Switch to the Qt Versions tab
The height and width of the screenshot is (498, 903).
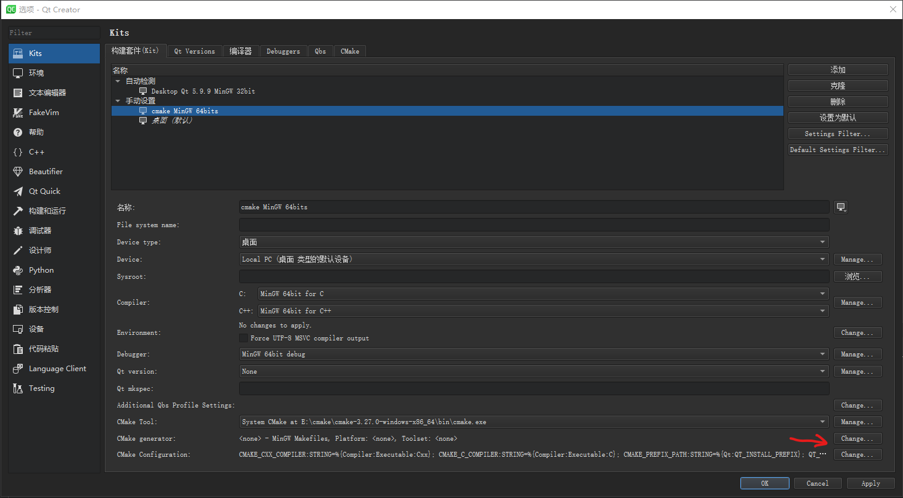[194, 51]
